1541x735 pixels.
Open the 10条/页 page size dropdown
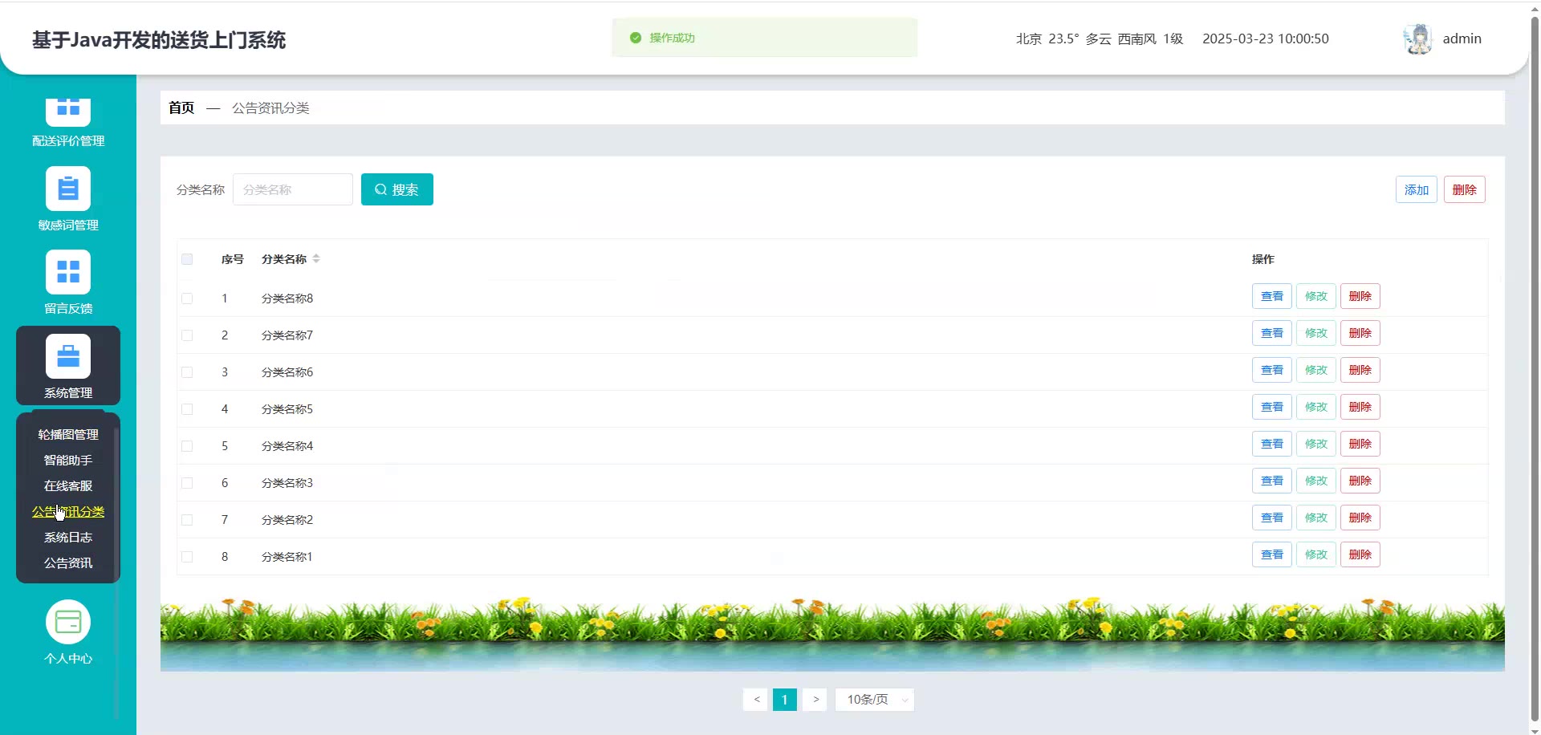875,700
